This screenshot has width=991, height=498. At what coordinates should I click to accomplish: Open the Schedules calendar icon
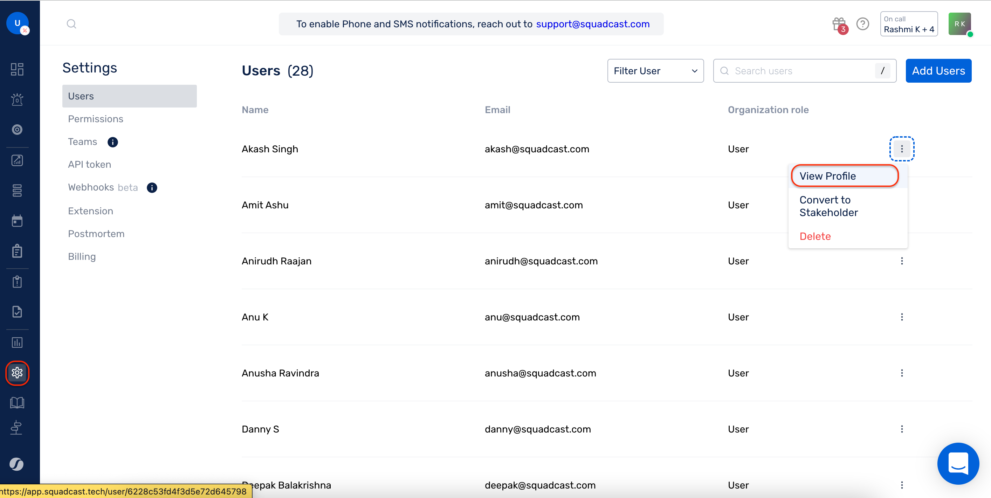[x=17, y=221]
